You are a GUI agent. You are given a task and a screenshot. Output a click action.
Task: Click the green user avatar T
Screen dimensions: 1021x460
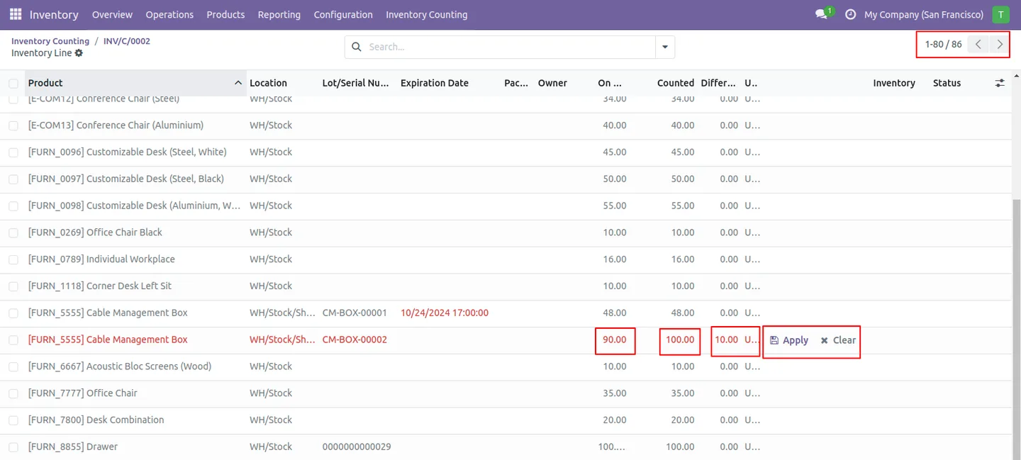click(x=1000, y=14)
